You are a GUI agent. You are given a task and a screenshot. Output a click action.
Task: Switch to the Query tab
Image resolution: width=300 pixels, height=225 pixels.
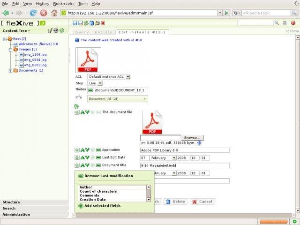pos(82,32)
